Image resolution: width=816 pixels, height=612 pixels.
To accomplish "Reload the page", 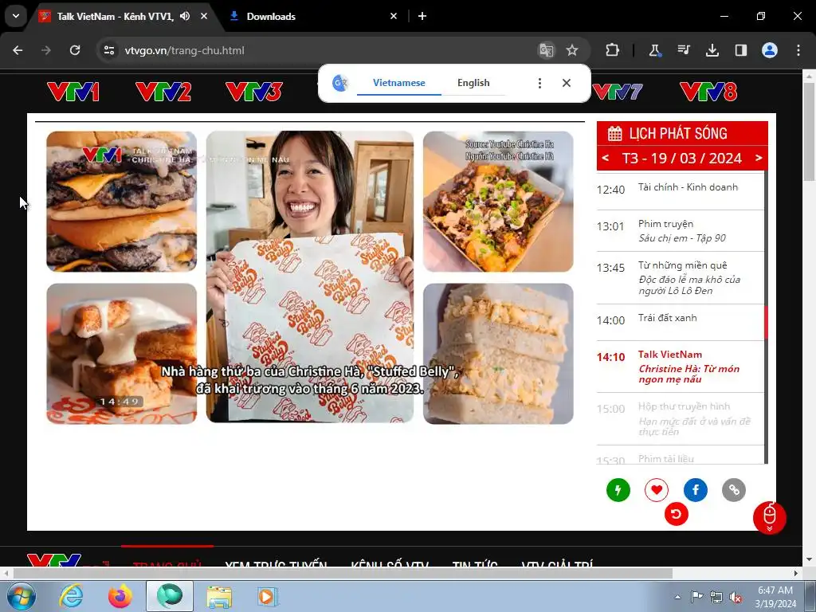I will (x=75, y=50).
